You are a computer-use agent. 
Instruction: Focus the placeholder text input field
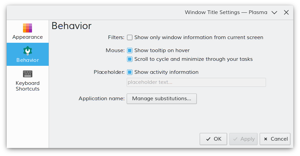point(196,82)
